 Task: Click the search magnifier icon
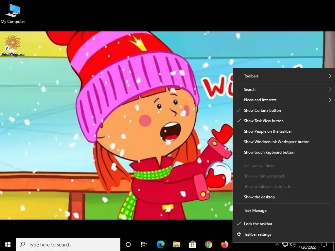23,244
